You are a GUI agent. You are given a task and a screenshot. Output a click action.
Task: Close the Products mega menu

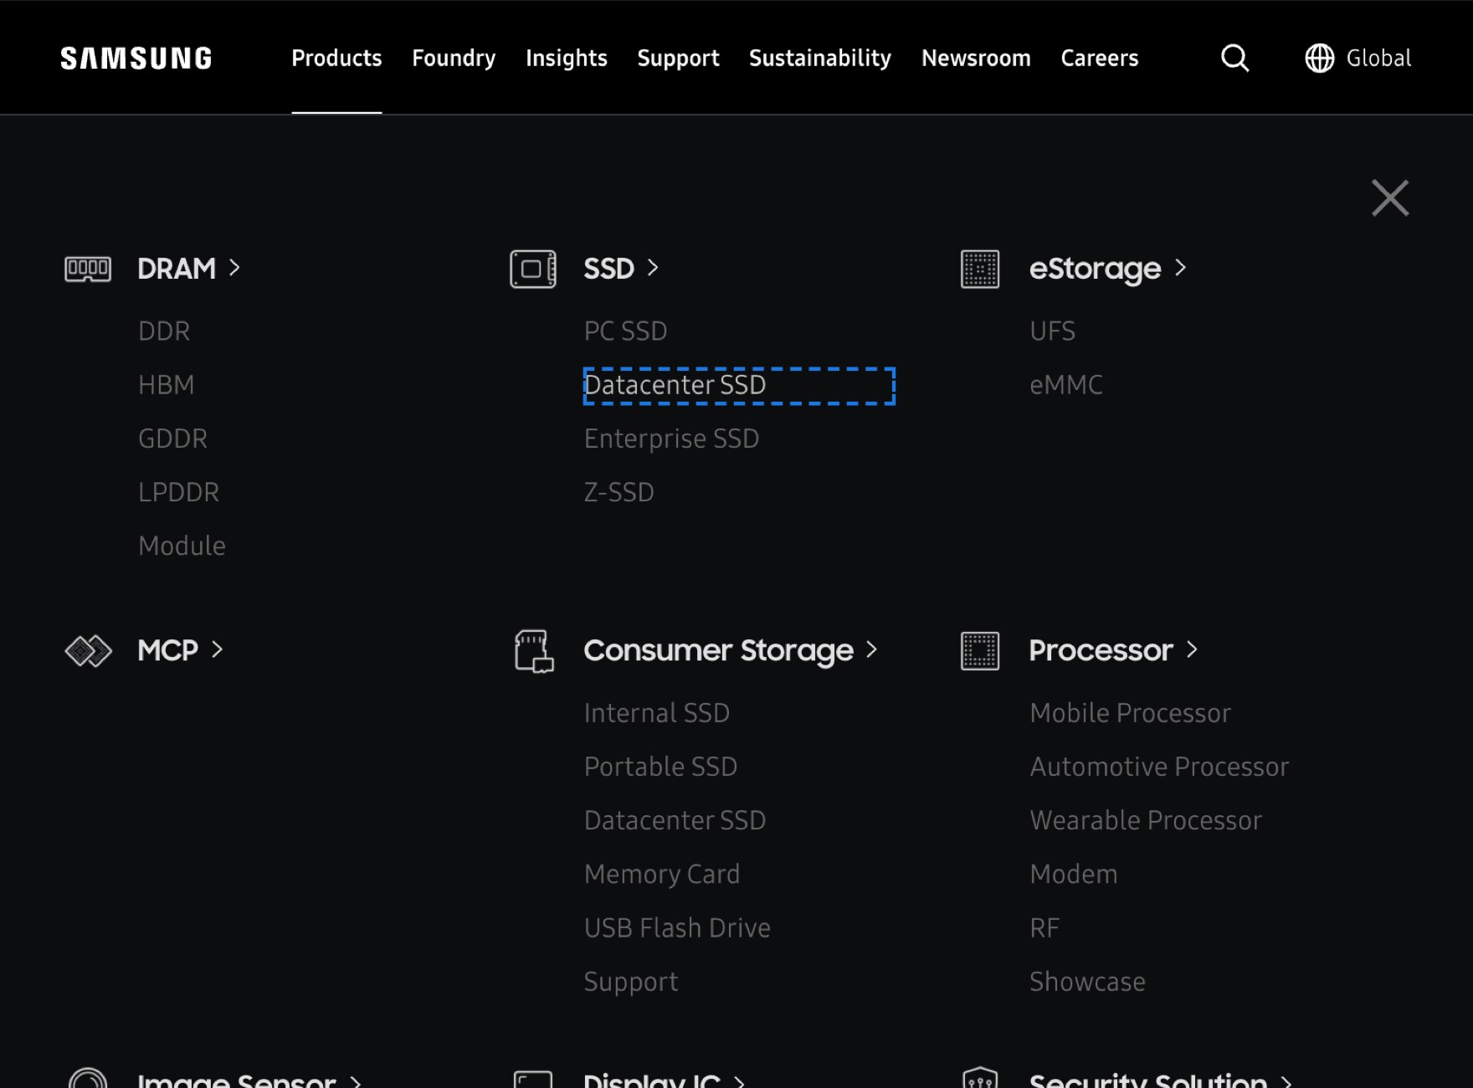click(1390, 198)
